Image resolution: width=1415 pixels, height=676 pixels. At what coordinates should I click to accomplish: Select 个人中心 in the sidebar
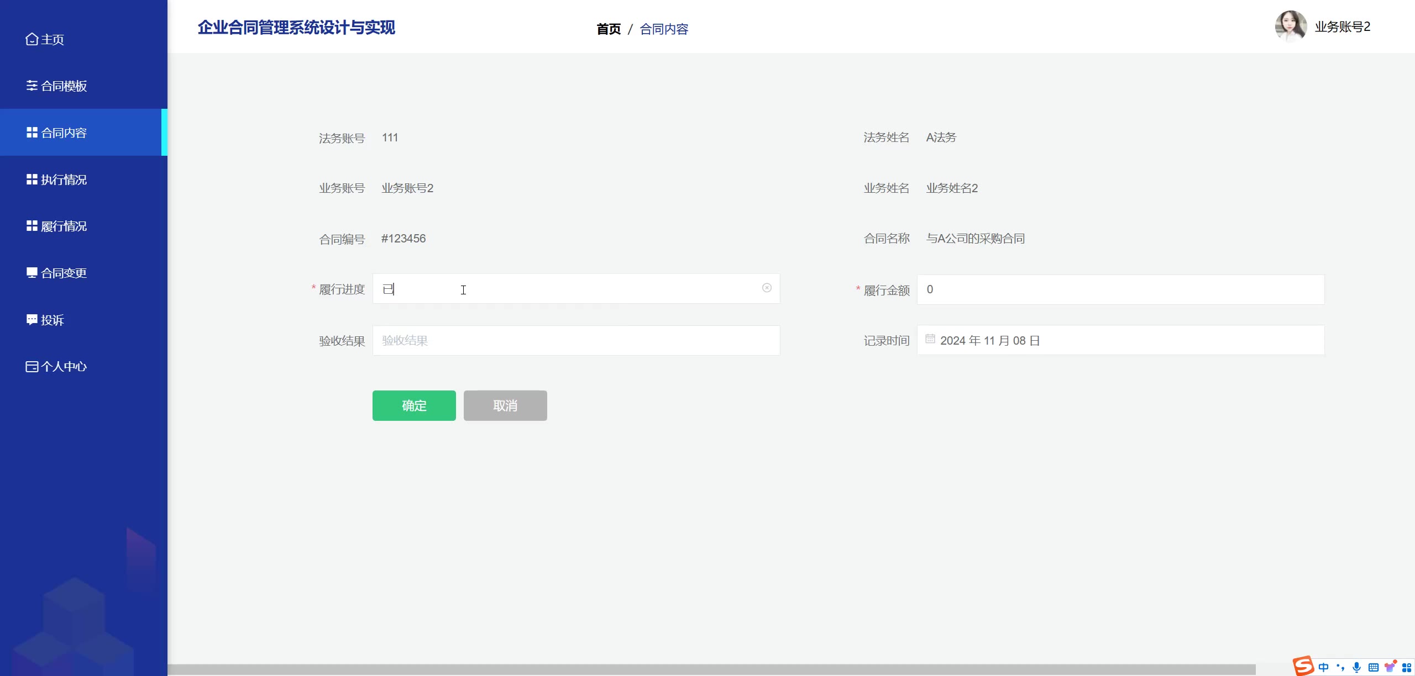point(64,367)
